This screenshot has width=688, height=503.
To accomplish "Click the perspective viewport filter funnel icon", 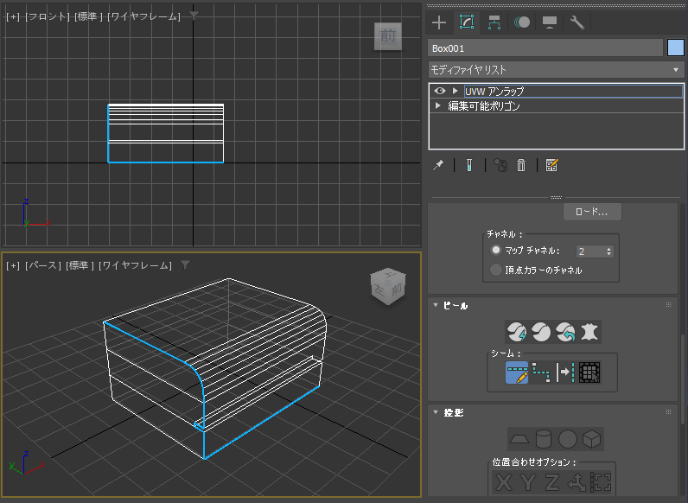I will point(185,264).
